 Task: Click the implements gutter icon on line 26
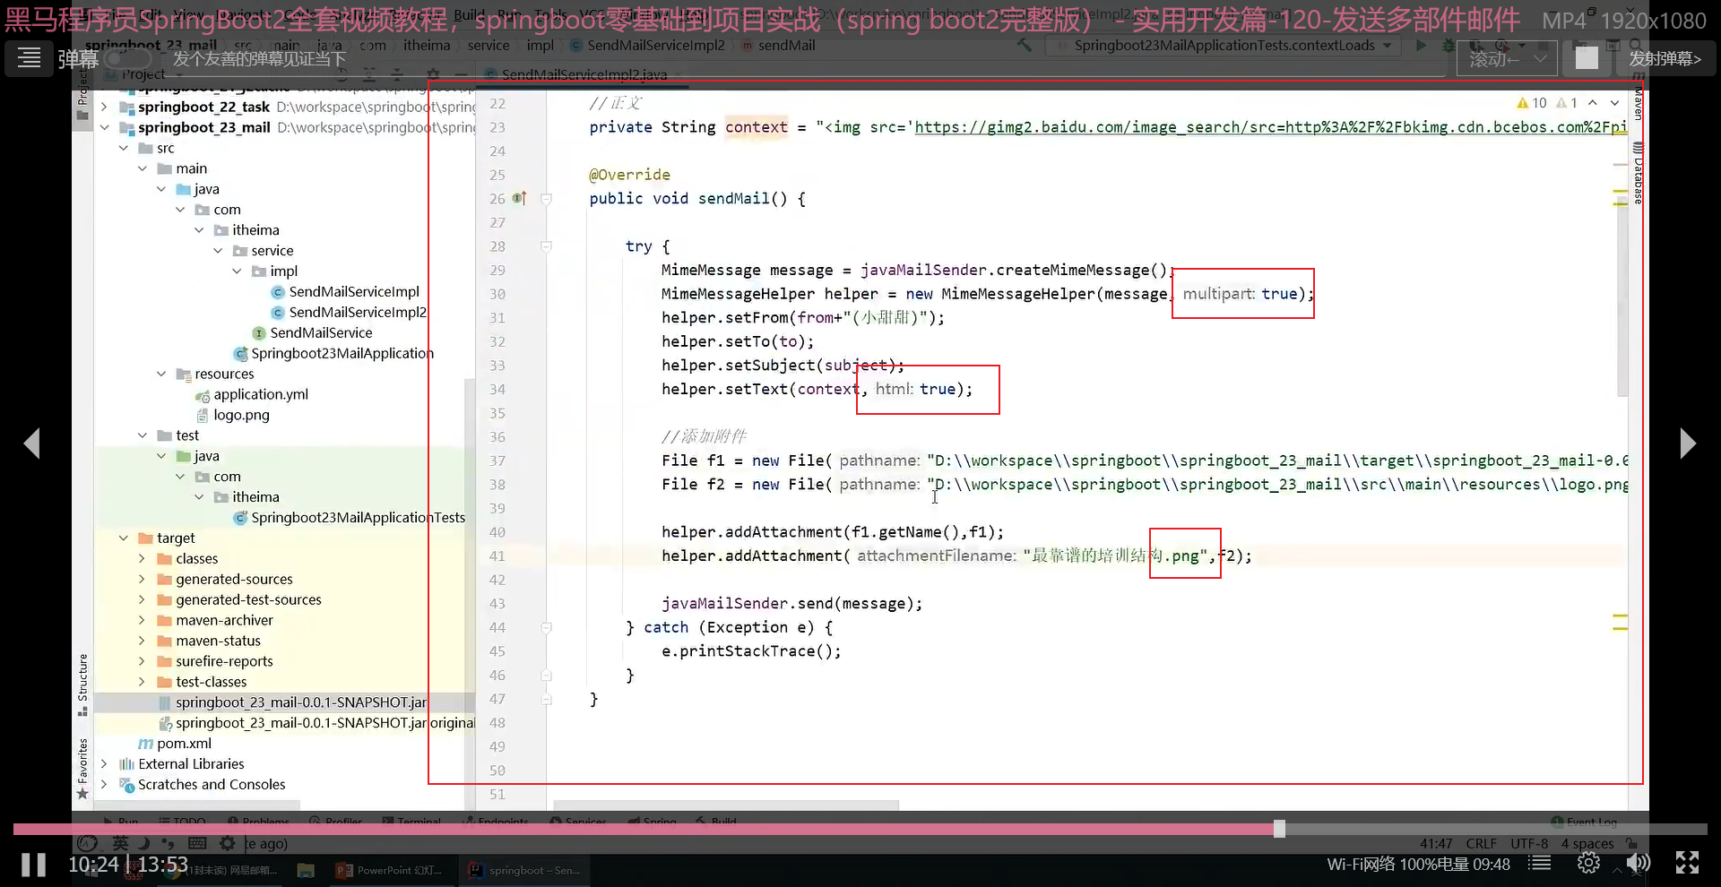519,198
